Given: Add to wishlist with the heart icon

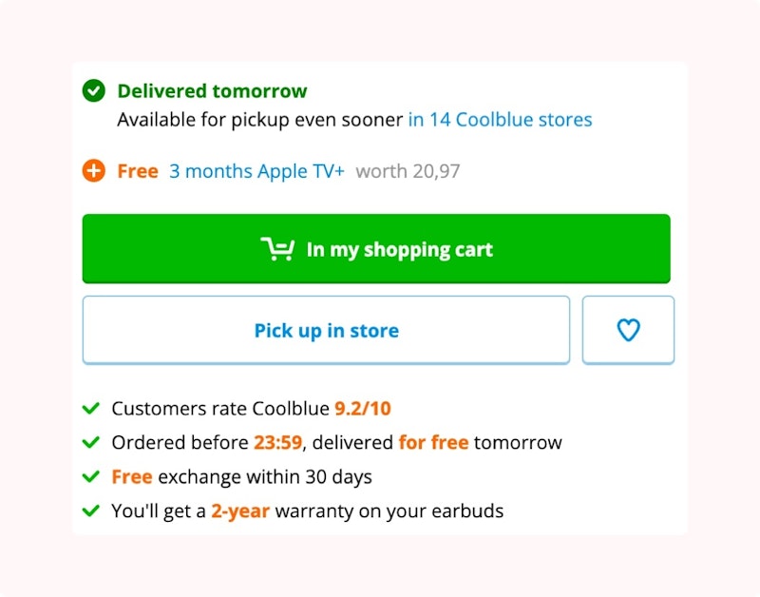Looking at the screenshot, I should pos(628,330).
